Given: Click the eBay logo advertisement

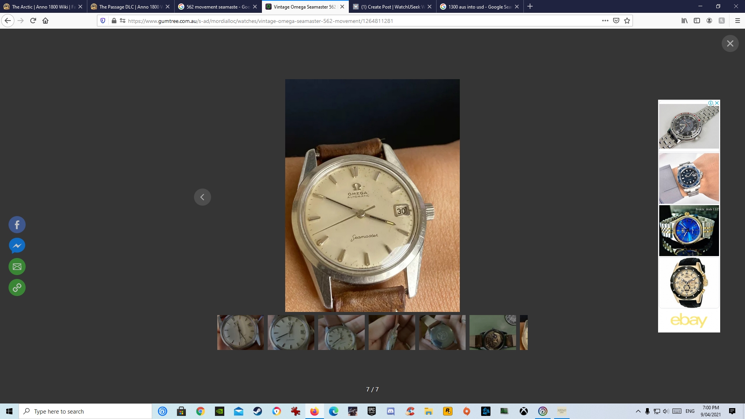Looking at the screenshot, I should (689, 320).
